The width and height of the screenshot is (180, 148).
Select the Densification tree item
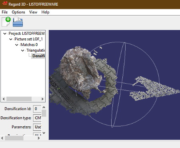point(38,56)
